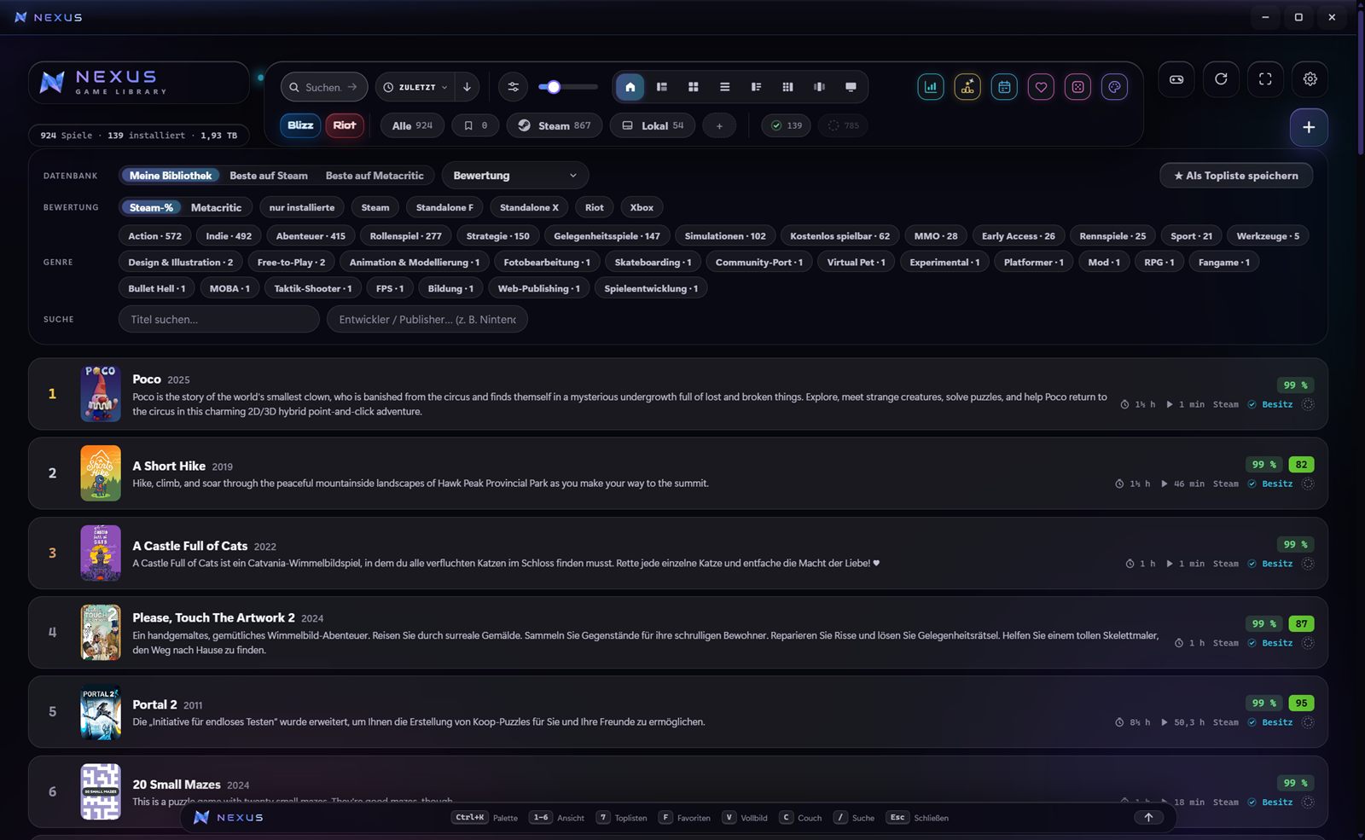Flip the sort direction arrow
Viewport: 1365px width, 840px height.
point(467,87)
